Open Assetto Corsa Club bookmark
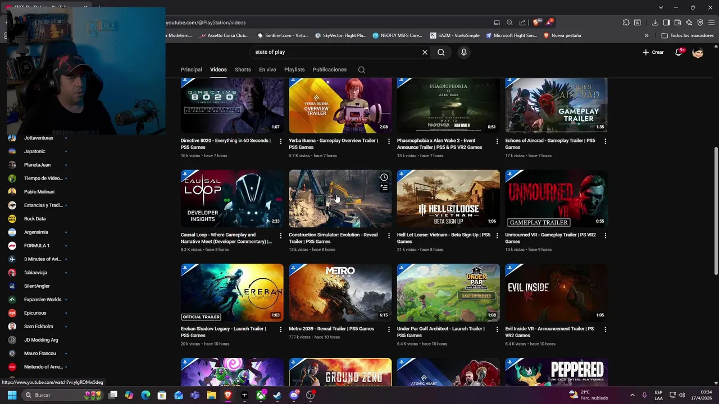 pos(224,35)
